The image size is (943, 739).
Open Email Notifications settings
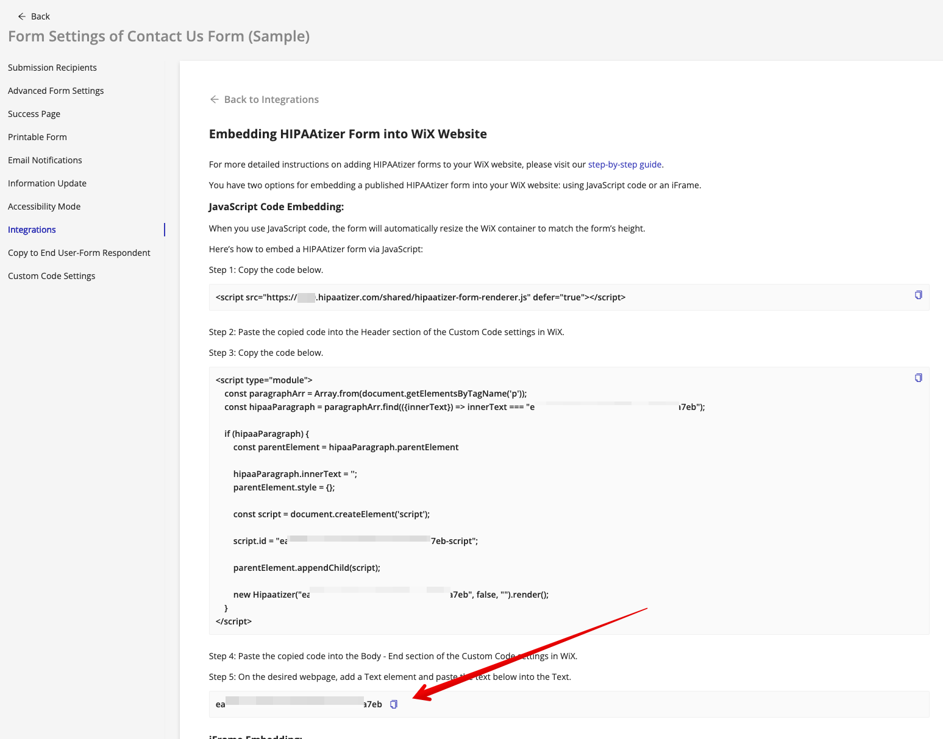(x=45, y=160)
